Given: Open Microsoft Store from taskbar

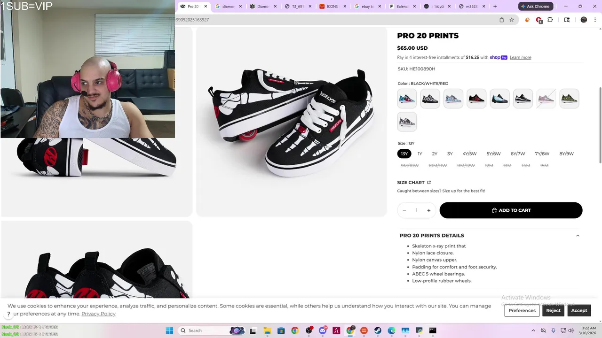Looking at the screenshot, I should 281,330.
